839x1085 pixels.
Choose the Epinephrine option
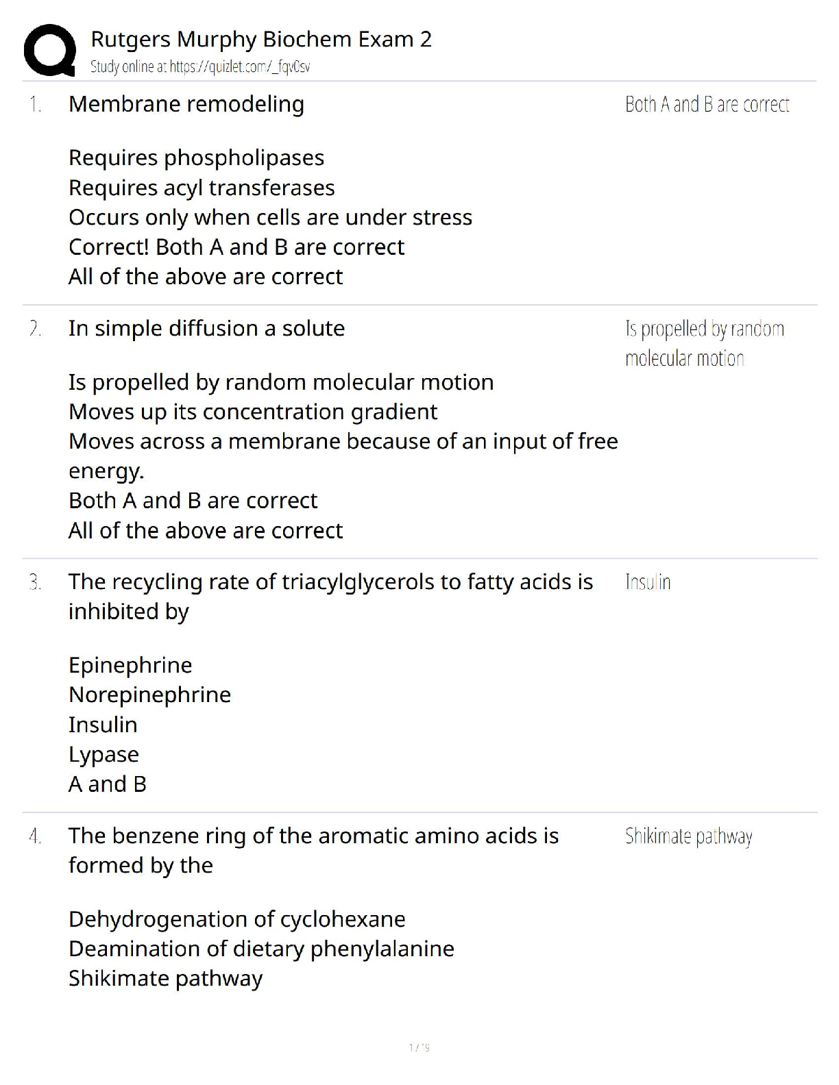pos(130,665)
